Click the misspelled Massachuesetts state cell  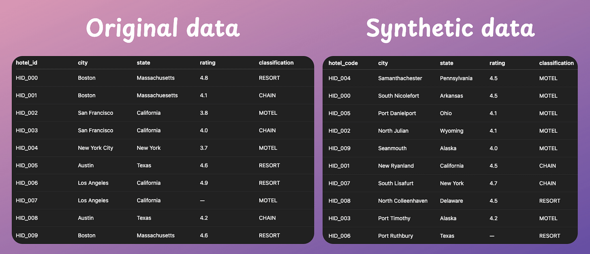[x=157, y=95]
